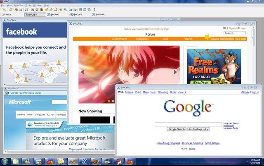The width and height of the screenshot is (264, 166).
Task: Click the Videos item in the orange nav bar
Action: click(188, 39)
